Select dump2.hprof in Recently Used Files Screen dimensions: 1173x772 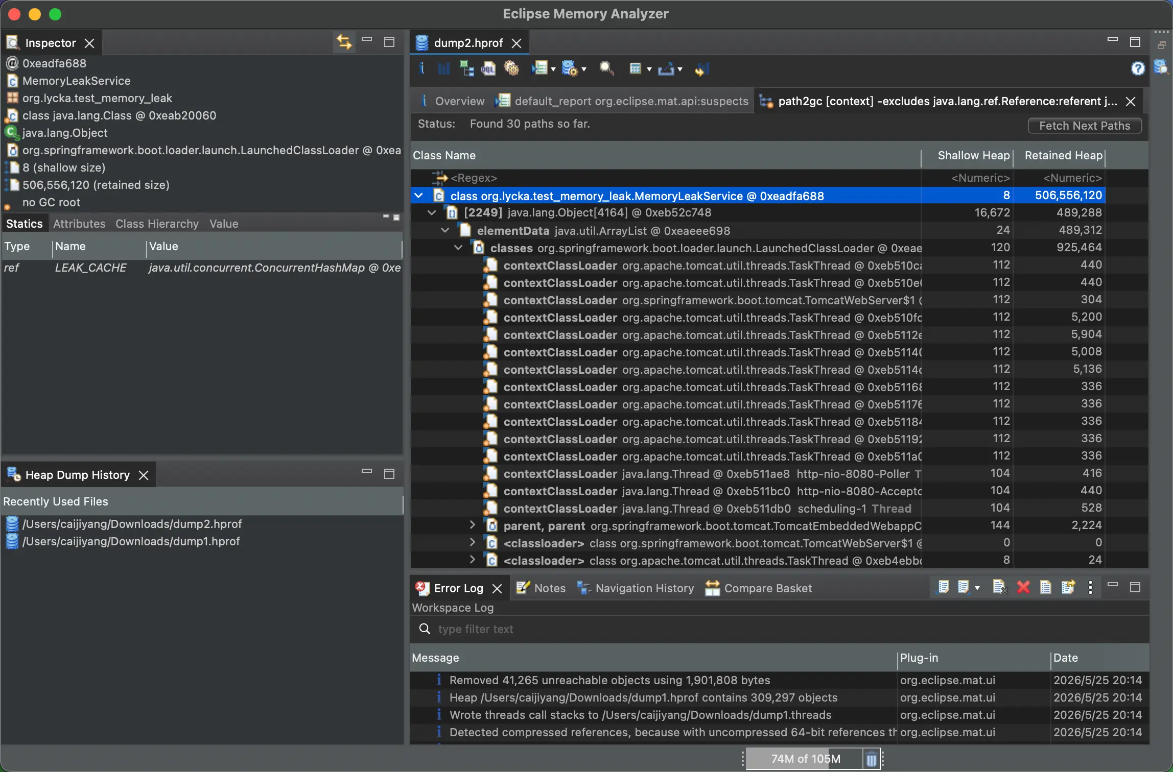point(124,524)
